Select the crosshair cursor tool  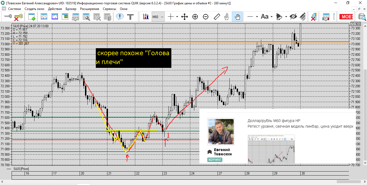171,17
